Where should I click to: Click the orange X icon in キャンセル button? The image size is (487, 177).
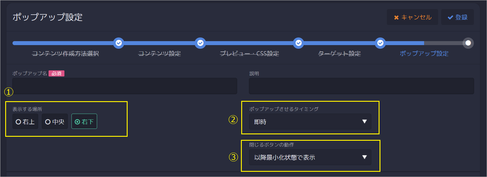[396, 17]
